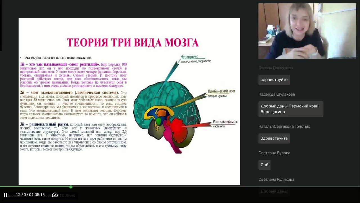Click chat name Светлана Булова
The width and height of the screenshot is (360, 203).
tap(274, 153)
